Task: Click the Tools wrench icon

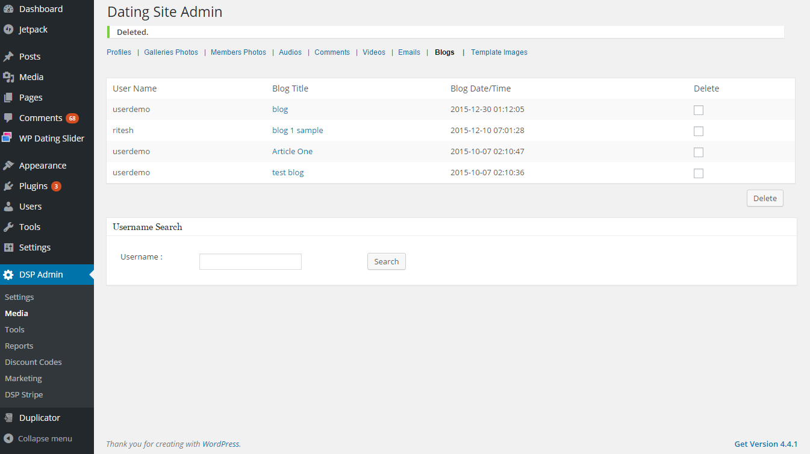Action: 8,227
